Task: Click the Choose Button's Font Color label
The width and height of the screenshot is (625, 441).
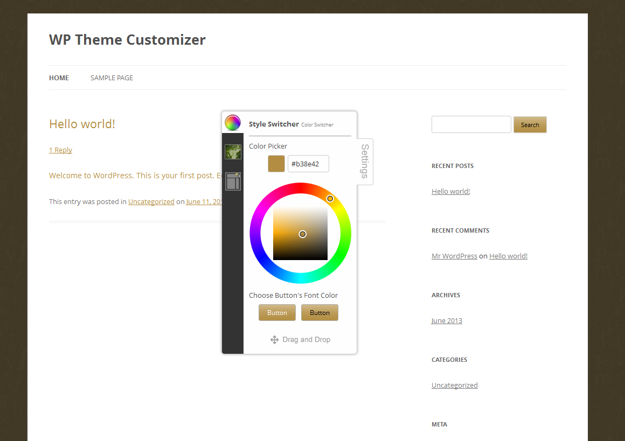Action: click(293, 295)
